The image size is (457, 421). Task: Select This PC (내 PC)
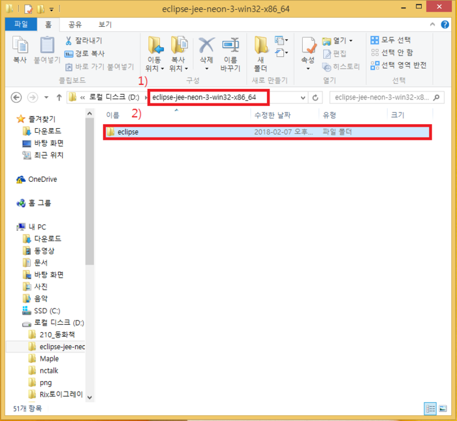pyautogui.click(x=31, y=227)
